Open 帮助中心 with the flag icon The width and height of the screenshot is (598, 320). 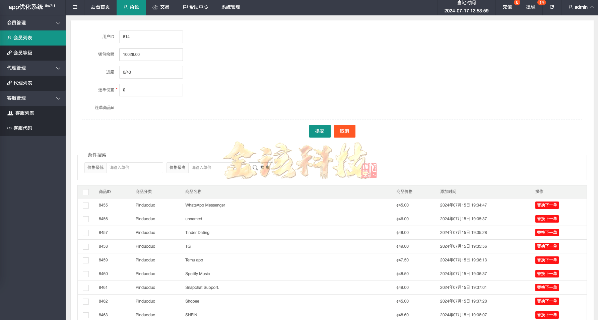coord(195,7)
